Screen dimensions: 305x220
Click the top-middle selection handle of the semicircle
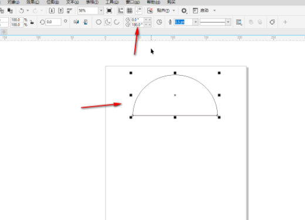(x=175, y=73)
